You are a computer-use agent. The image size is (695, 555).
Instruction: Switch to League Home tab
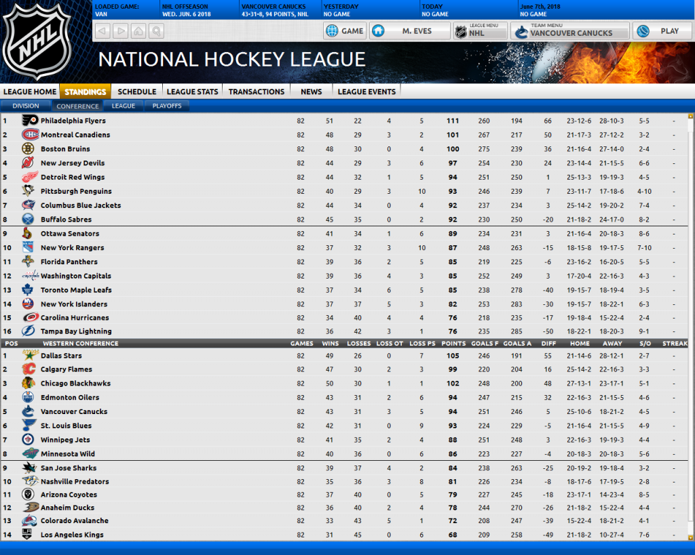[x=30, y=91]
